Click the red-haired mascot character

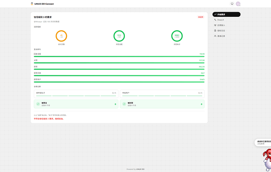(x=267, y=160)
